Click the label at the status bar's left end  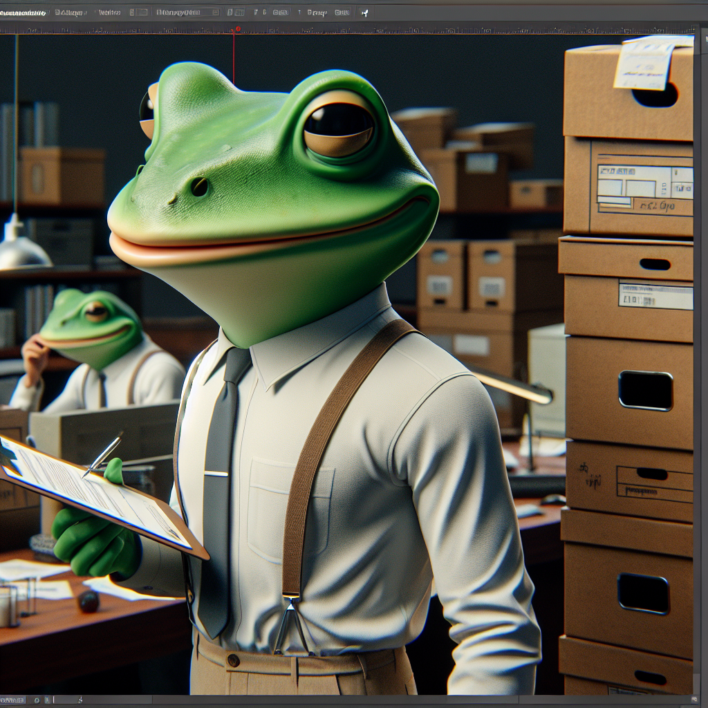[x=12, y=700]
